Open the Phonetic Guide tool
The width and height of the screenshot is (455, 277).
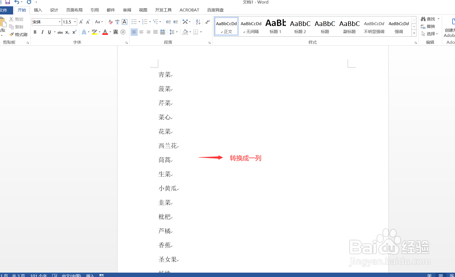coord(117,22)
